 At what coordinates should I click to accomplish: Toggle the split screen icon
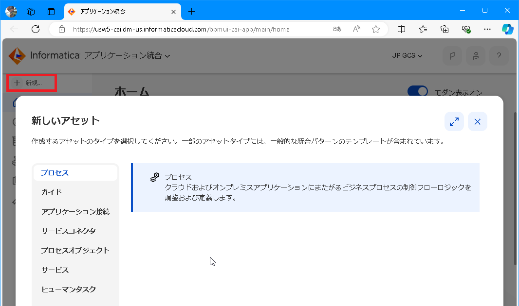point(401,29)
